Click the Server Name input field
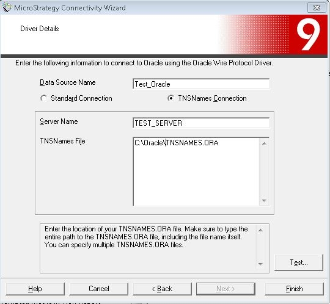Image resolution: width=330 pixels, height=304 pixels. click(201, 123)
